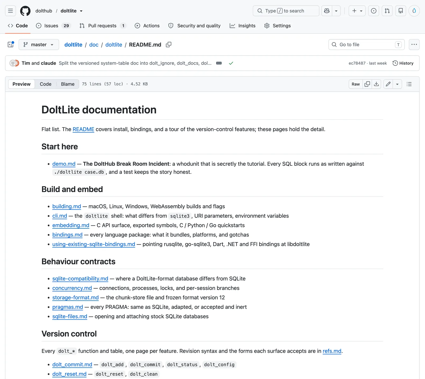Open sqlite-files.md link
The height and width of the screenshot is (379, 425).
(70, 317)
